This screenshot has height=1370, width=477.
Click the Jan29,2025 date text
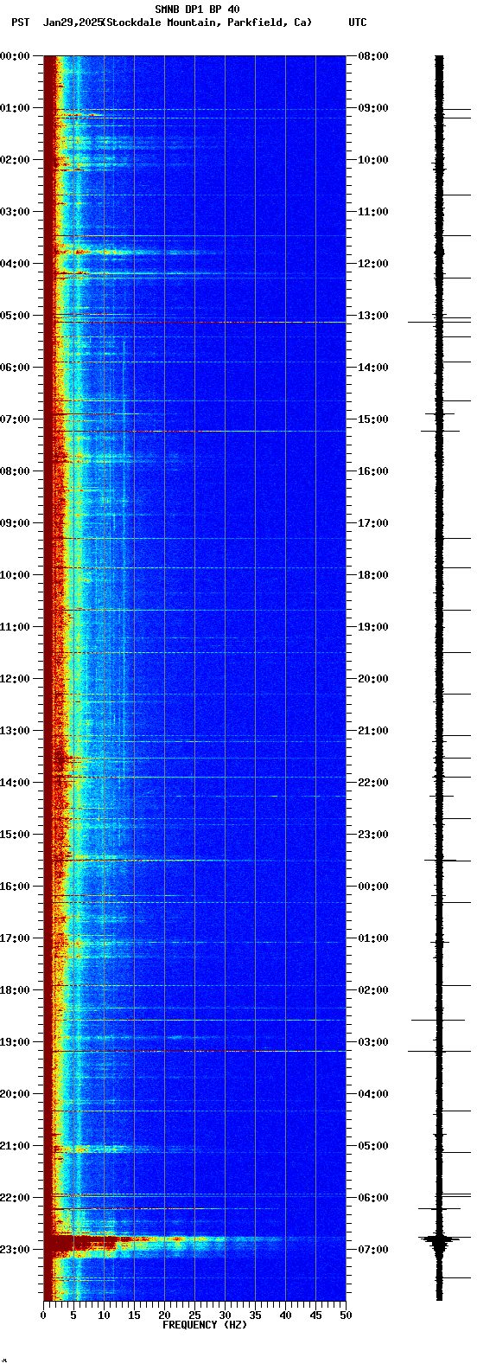pos(72,22)
